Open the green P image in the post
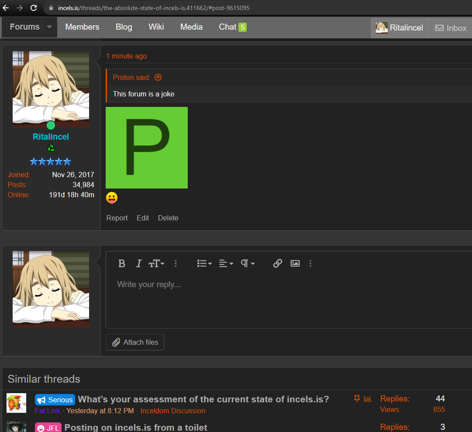 (147, 148)
